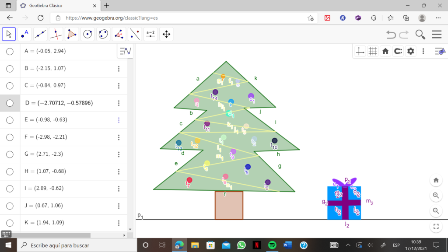Viewport: 448px width, 252px height.
Task: Select the Perpendicular Line tool
Action: (56, 34)
